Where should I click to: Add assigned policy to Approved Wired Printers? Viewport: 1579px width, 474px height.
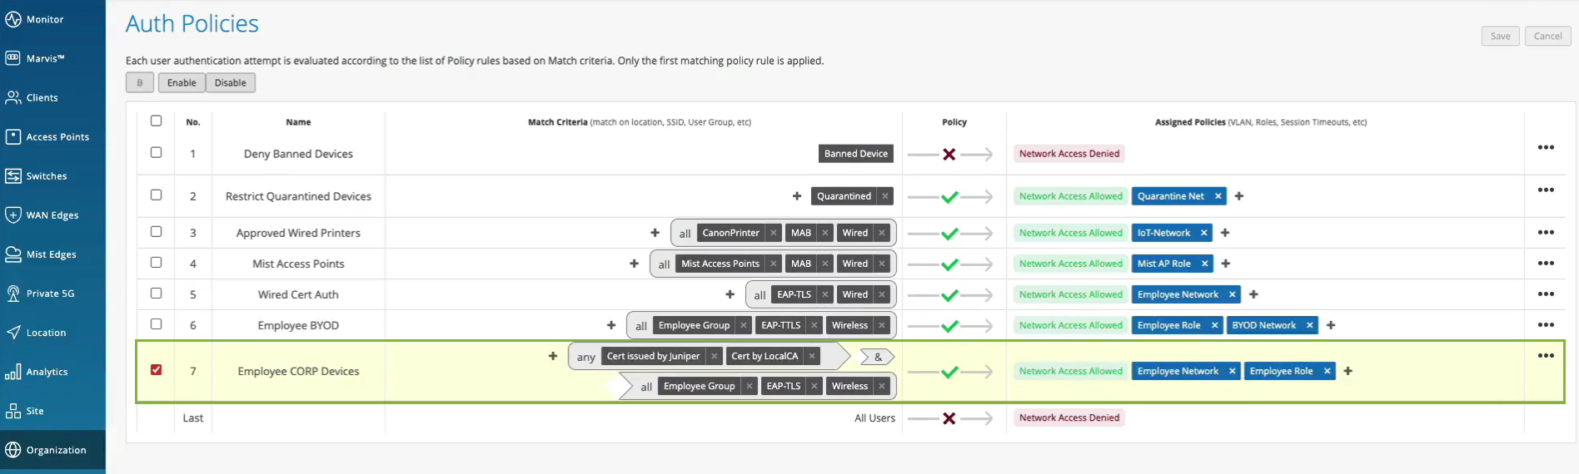[1225, 233]
